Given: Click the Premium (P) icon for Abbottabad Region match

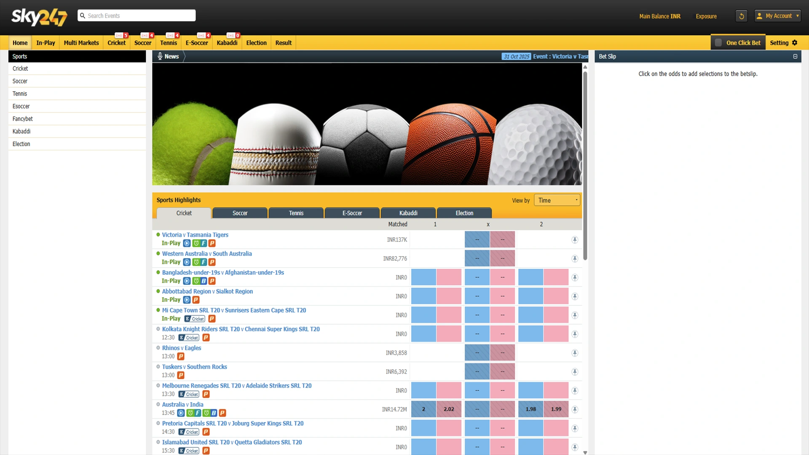Looking at the screenshot, I should [195, 300].
